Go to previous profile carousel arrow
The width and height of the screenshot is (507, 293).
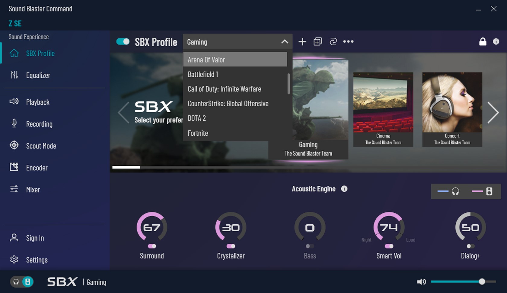tap(123, 113)
